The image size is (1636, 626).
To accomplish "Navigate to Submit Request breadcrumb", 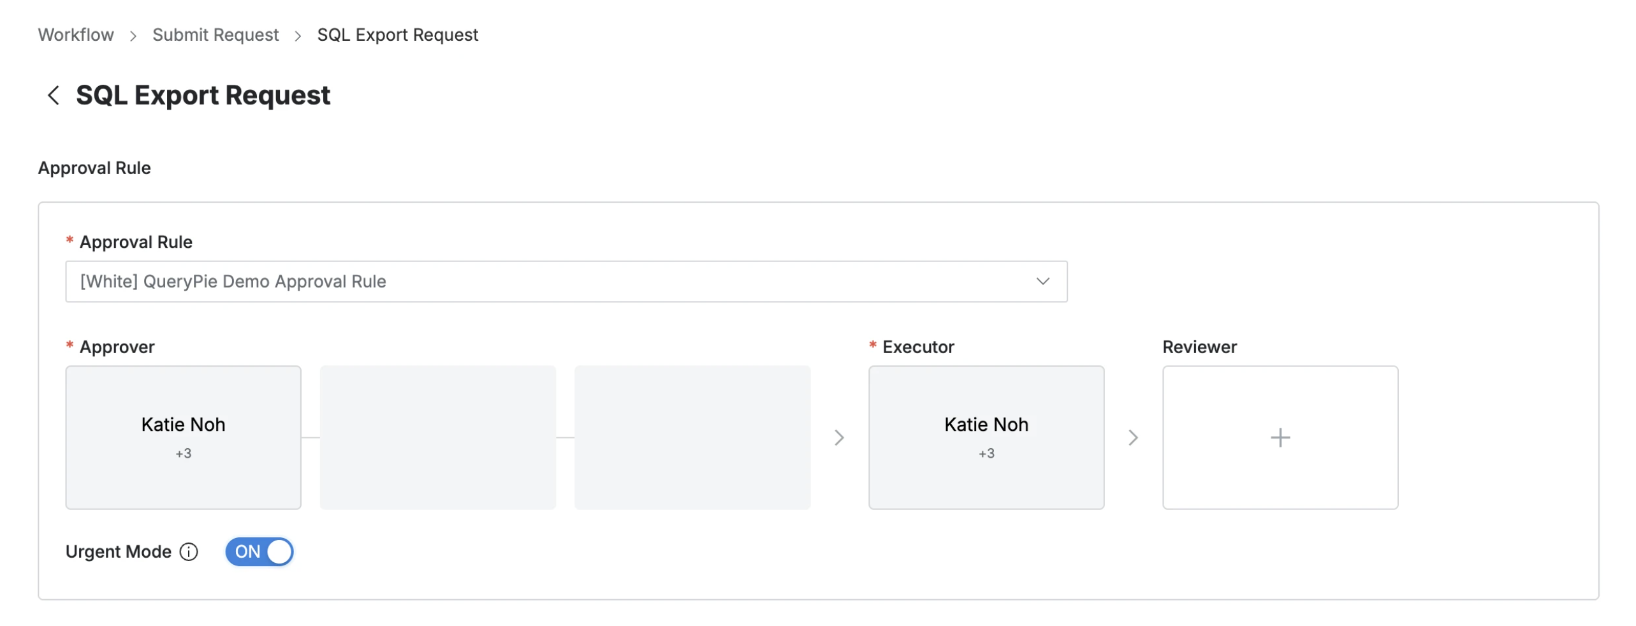I will (x=215, y=35).
